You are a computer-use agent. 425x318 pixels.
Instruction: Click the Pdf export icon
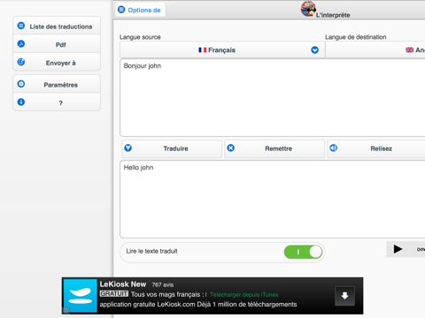tap(21, 44)
